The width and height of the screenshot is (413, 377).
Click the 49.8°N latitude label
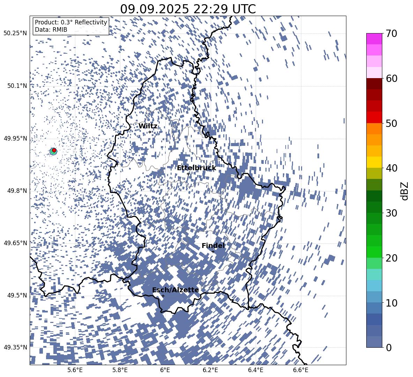click(17, 190)
